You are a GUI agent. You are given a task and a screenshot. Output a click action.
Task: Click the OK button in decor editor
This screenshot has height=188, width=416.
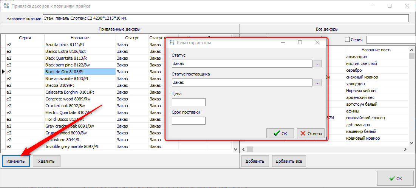click(280, 133)
